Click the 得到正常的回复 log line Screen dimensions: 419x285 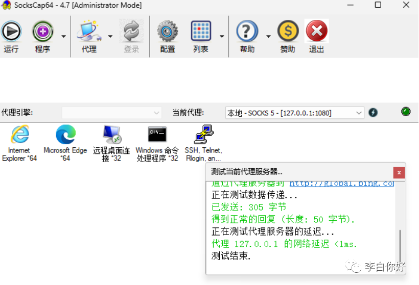283,219
